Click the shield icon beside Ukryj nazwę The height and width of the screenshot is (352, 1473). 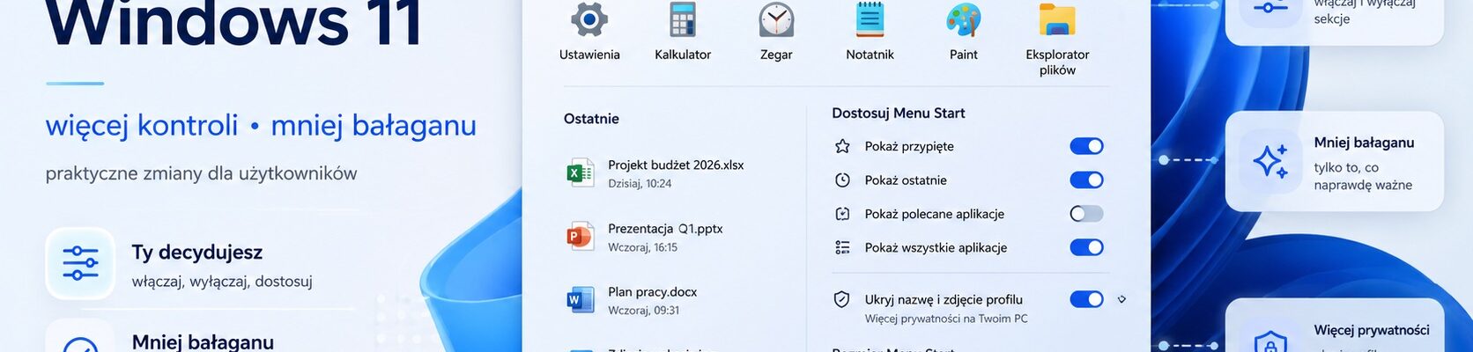pyautogui.click(x=842, y=299)
